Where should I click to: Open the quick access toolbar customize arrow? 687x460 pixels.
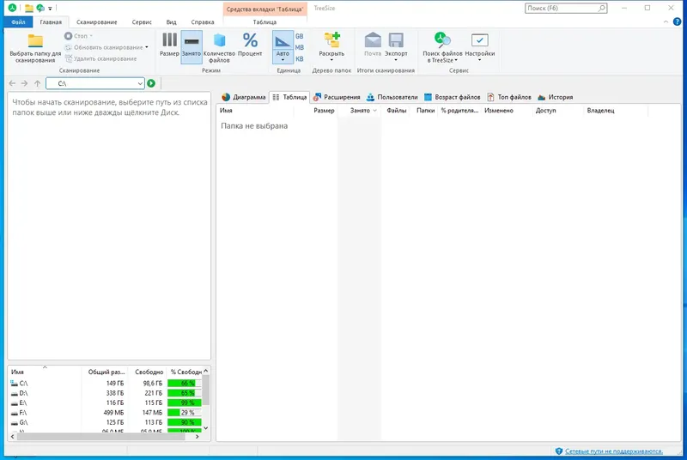[x=50, y=9]
